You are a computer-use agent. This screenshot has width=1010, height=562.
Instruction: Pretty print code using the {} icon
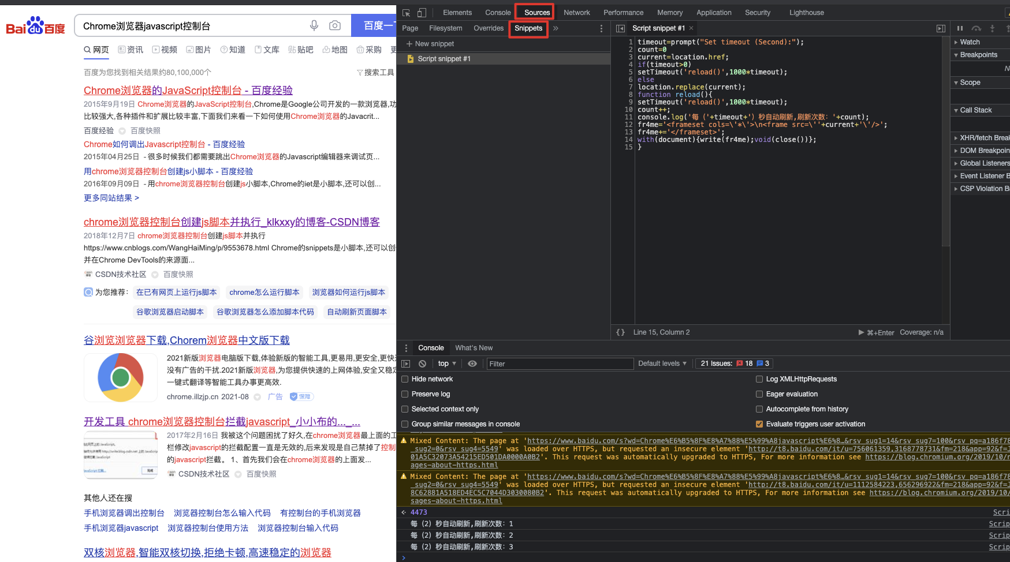point(621,332)
